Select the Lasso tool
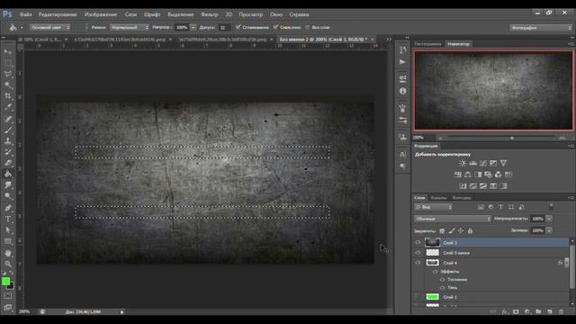Viewport: 576px width, 324px height. pyautogui.click(x=8, y=74)
